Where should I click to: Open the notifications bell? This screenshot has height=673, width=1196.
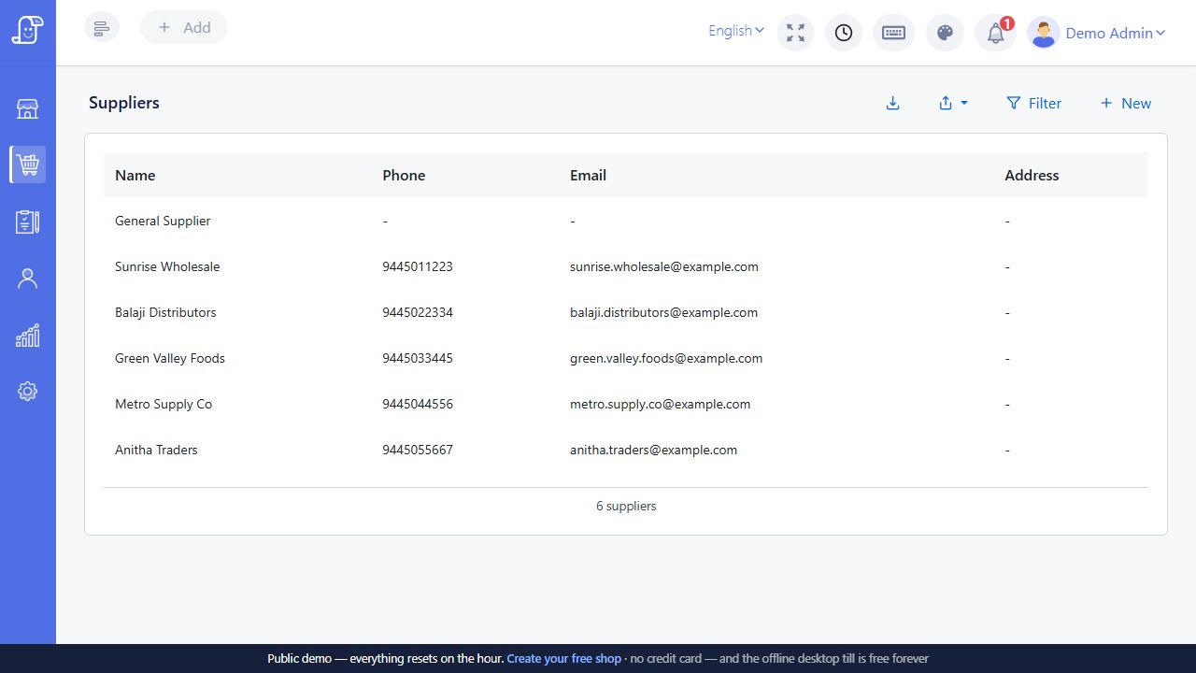996,33
